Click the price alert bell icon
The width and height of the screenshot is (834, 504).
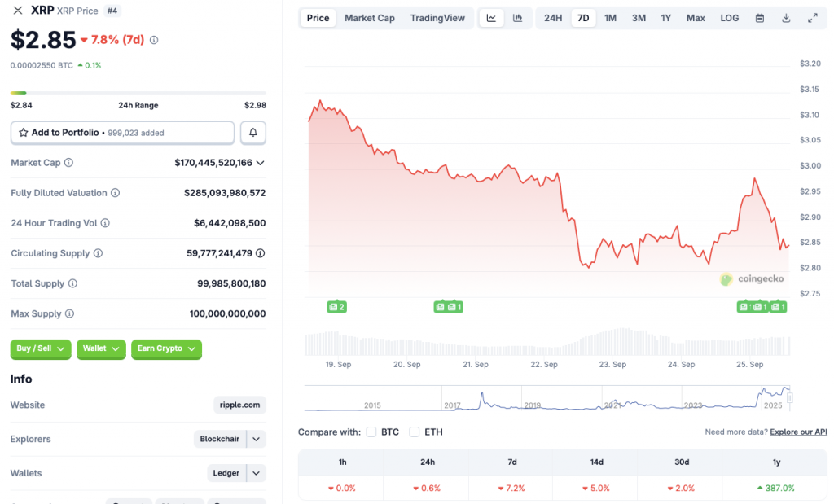pos(253,133)
